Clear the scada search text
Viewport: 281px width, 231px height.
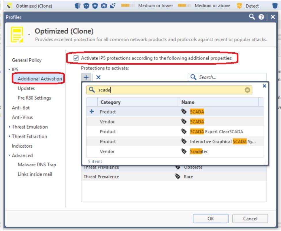coord(247,90)
